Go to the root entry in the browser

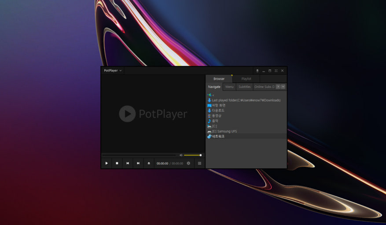tap(246, 95)
